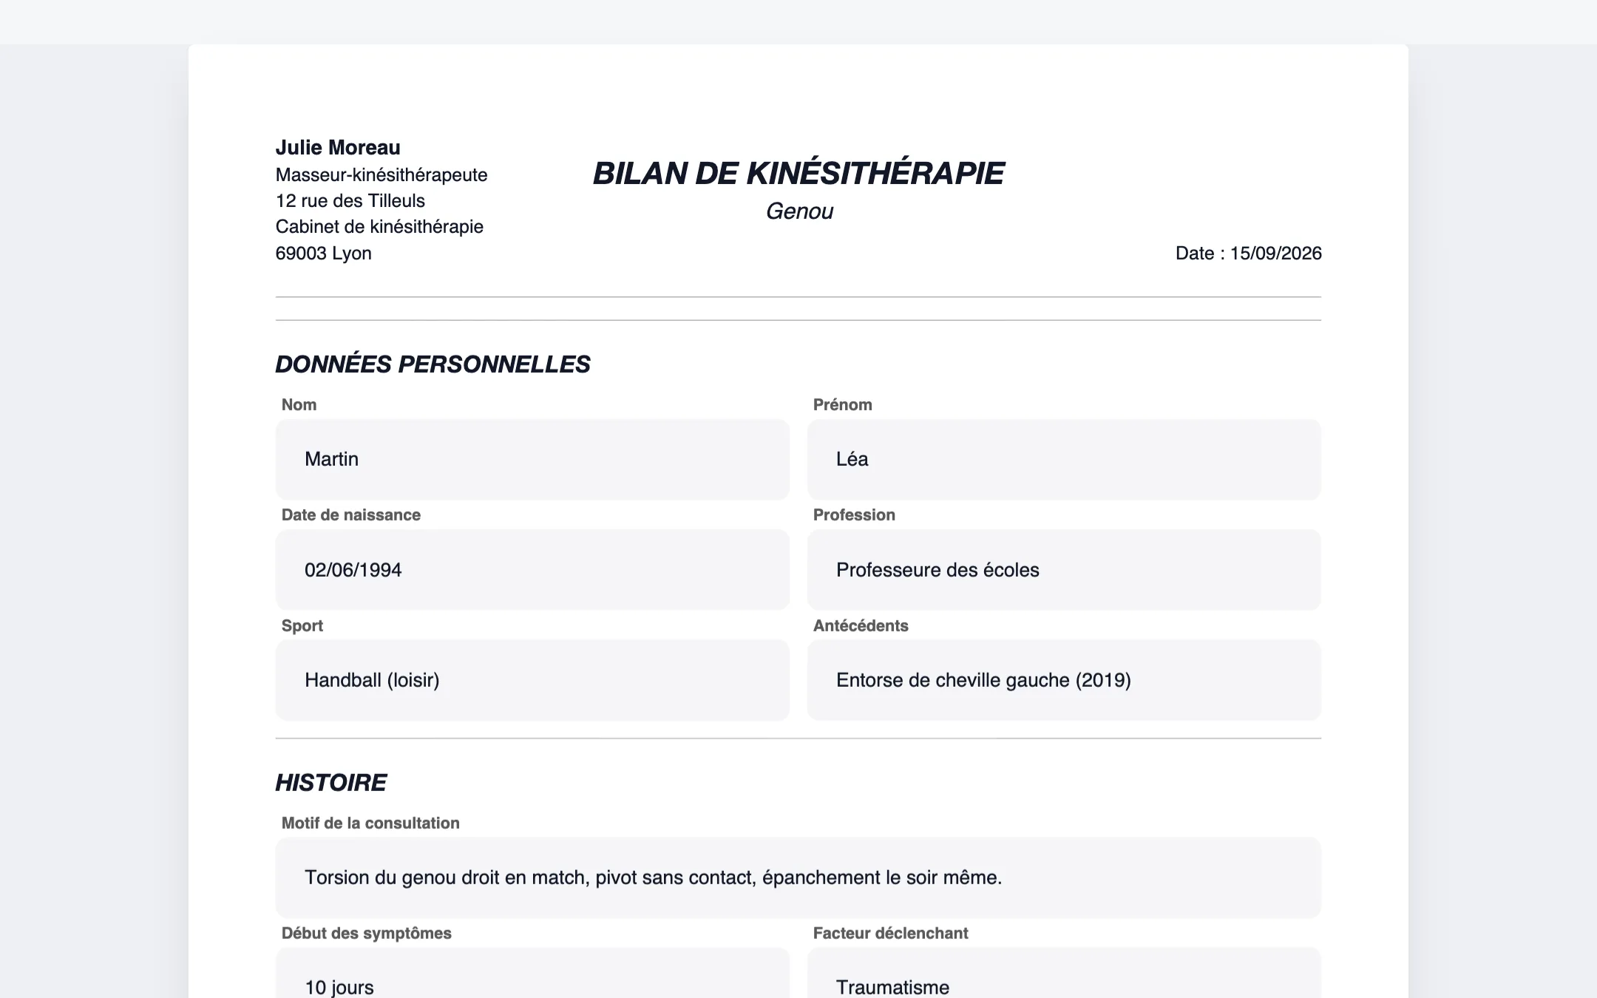This screenshot has width=1597, height=998.
Task: Click the DONNÉES PERSONNELLES section heading
Action: [x=433, y=364]
